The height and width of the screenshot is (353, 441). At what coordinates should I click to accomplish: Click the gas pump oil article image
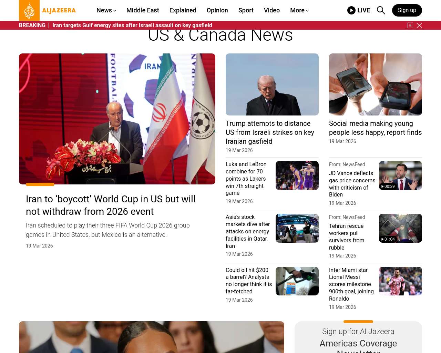pos(297,281)
